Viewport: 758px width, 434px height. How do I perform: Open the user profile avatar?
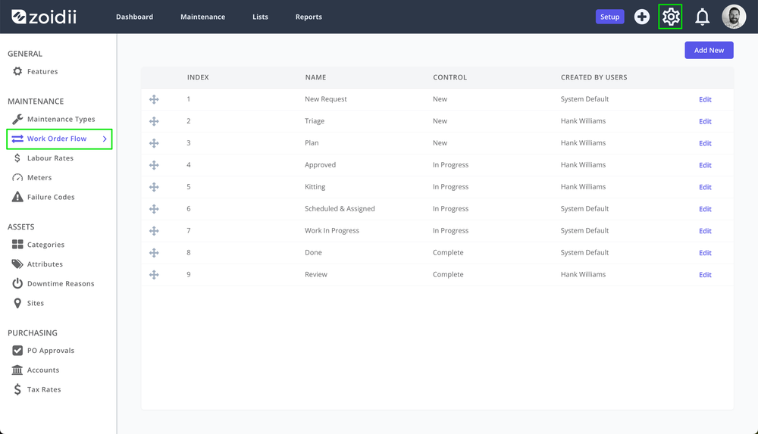pyautogui.click(x=733, y=17)
